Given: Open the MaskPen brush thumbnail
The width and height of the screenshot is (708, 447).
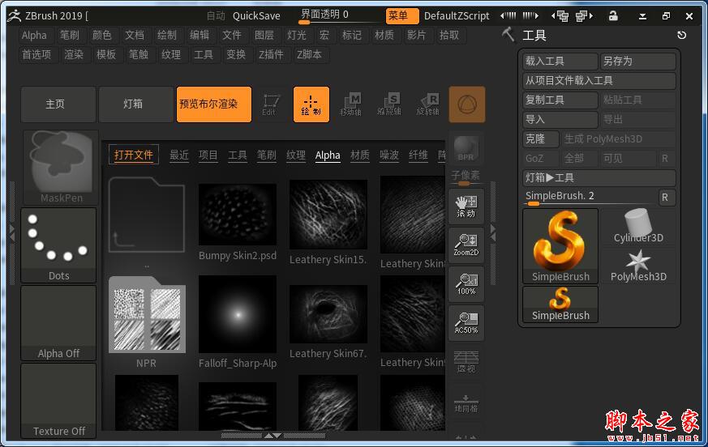Looking at the screenshot, I should point(61,168).
